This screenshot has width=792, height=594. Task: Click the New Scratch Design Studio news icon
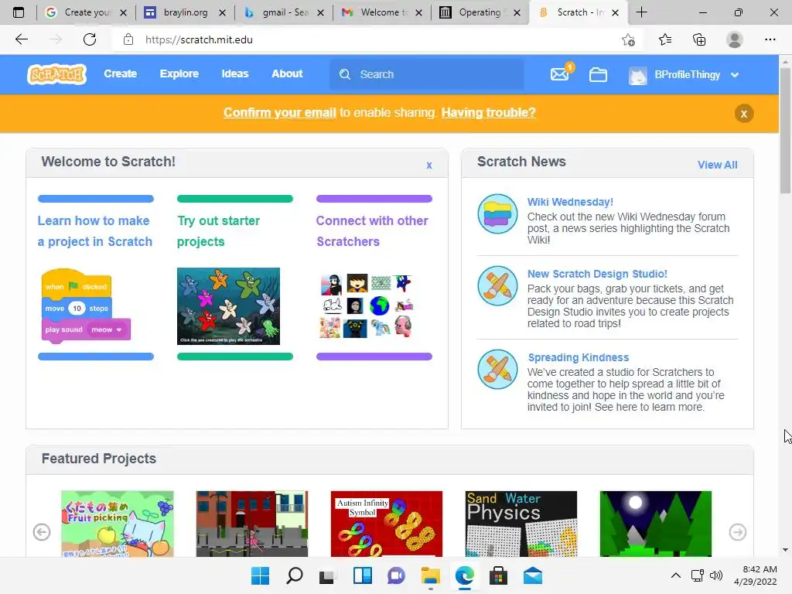pyautogui.click(x=497, y=286)
